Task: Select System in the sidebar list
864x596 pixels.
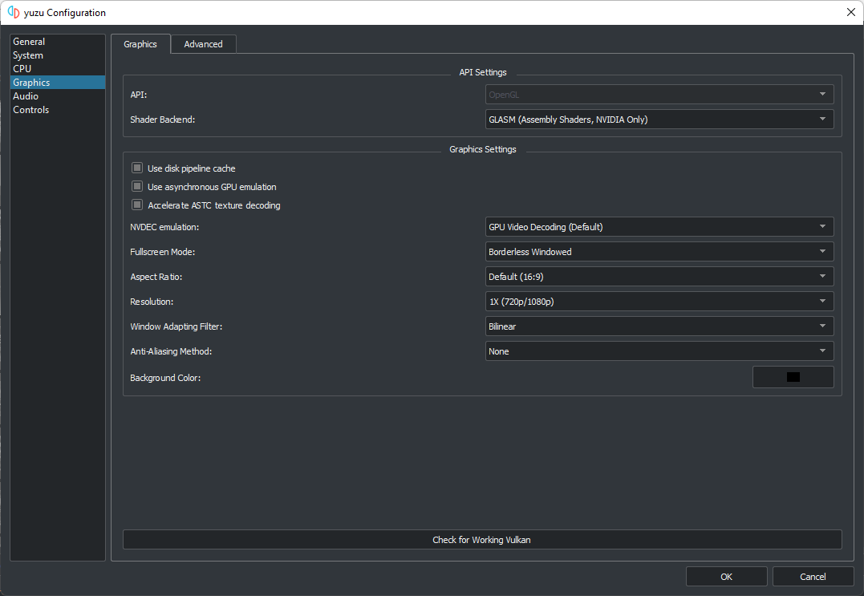Action: click(x=57, y=55)
